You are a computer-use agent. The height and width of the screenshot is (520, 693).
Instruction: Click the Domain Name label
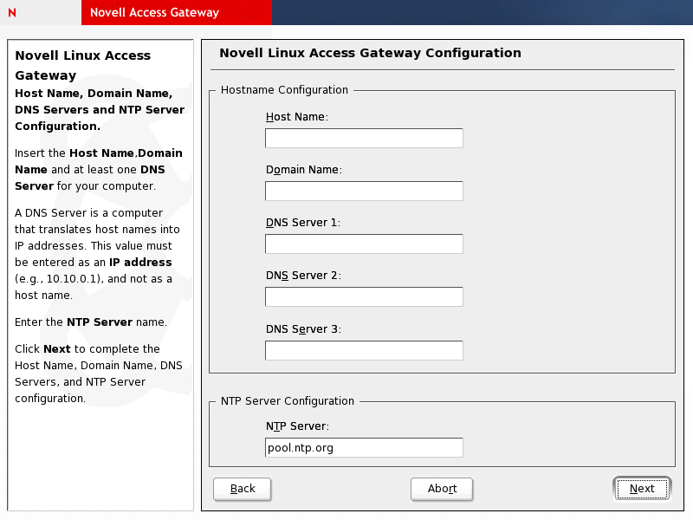[304, 170]
